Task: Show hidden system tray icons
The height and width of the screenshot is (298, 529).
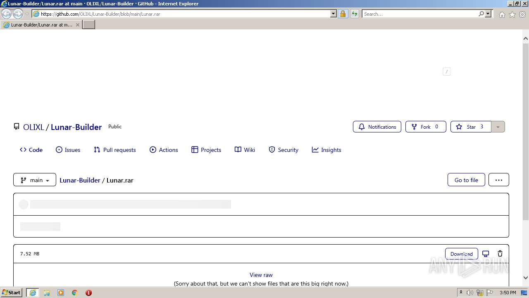Action: (461, 292)
